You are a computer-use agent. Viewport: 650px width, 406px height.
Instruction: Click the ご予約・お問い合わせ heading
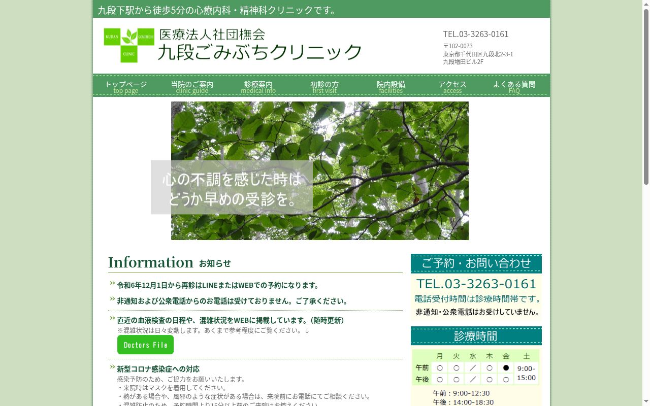point(476,263)
